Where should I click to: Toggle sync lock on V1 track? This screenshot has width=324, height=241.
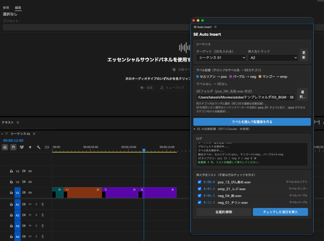pos(24,192)
